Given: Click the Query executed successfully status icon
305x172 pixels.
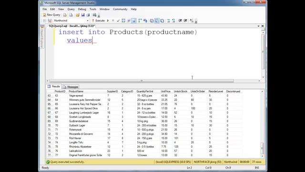Looking at the screenshot, I should [x=48, y=162].
